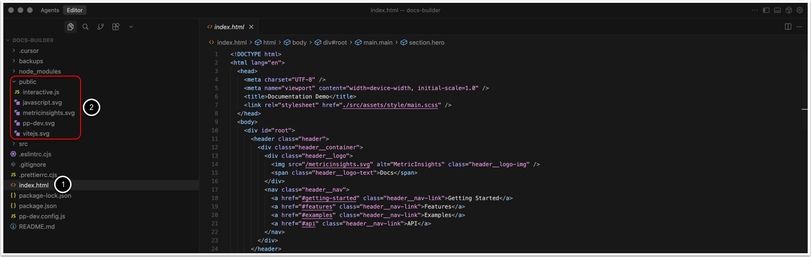Select the index.html editor tab

[230, 27]
